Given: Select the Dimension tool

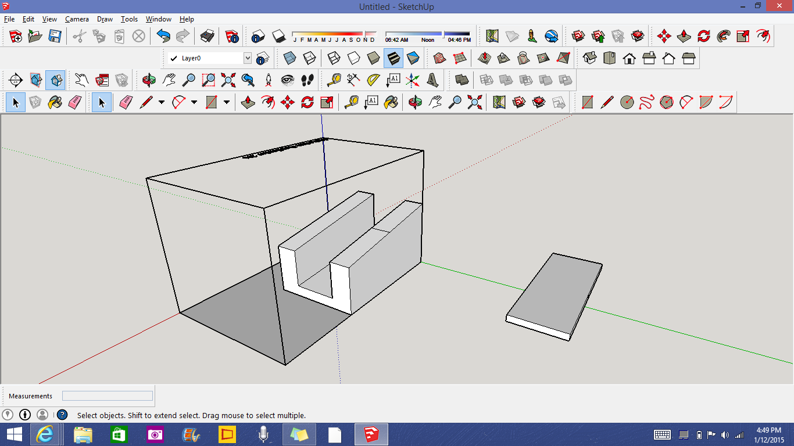Looking at the screenshot, I should (x=353, y=80).
